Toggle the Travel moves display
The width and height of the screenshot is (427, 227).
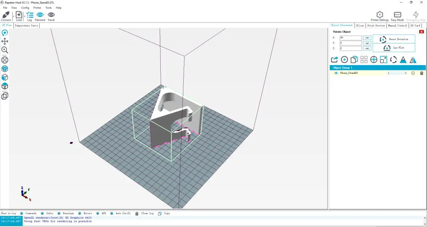51,15
